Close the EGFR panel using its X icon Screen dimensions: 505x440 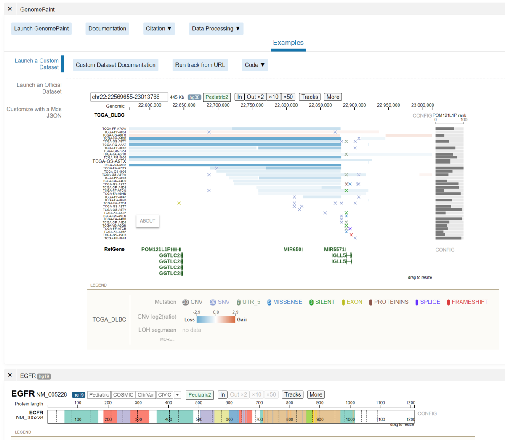tap(10, 375)
